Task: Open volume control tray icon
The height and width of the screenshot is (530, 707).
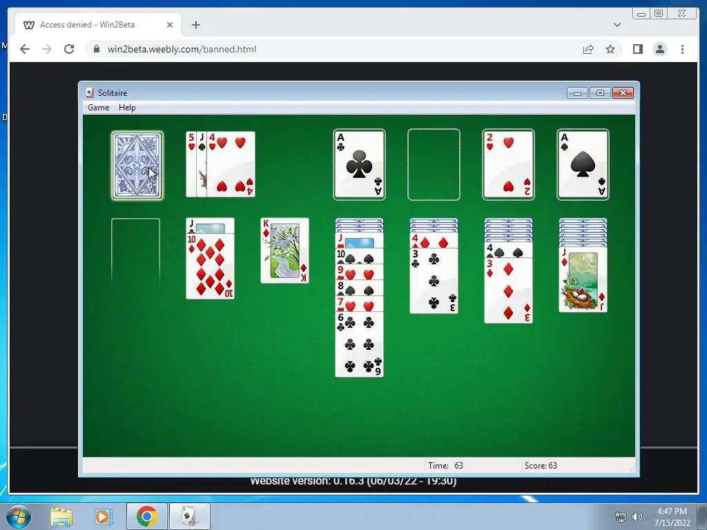Action: [x=637, y=517]
